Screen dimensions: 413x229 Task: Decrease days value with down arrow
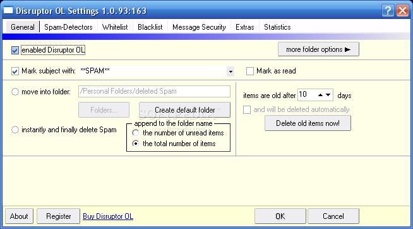[x=328, y=95]
